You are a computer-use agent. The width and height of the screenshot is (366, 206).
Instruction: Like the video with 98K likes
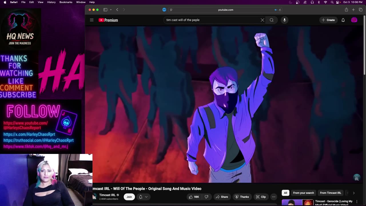click(x=194, y=197)
